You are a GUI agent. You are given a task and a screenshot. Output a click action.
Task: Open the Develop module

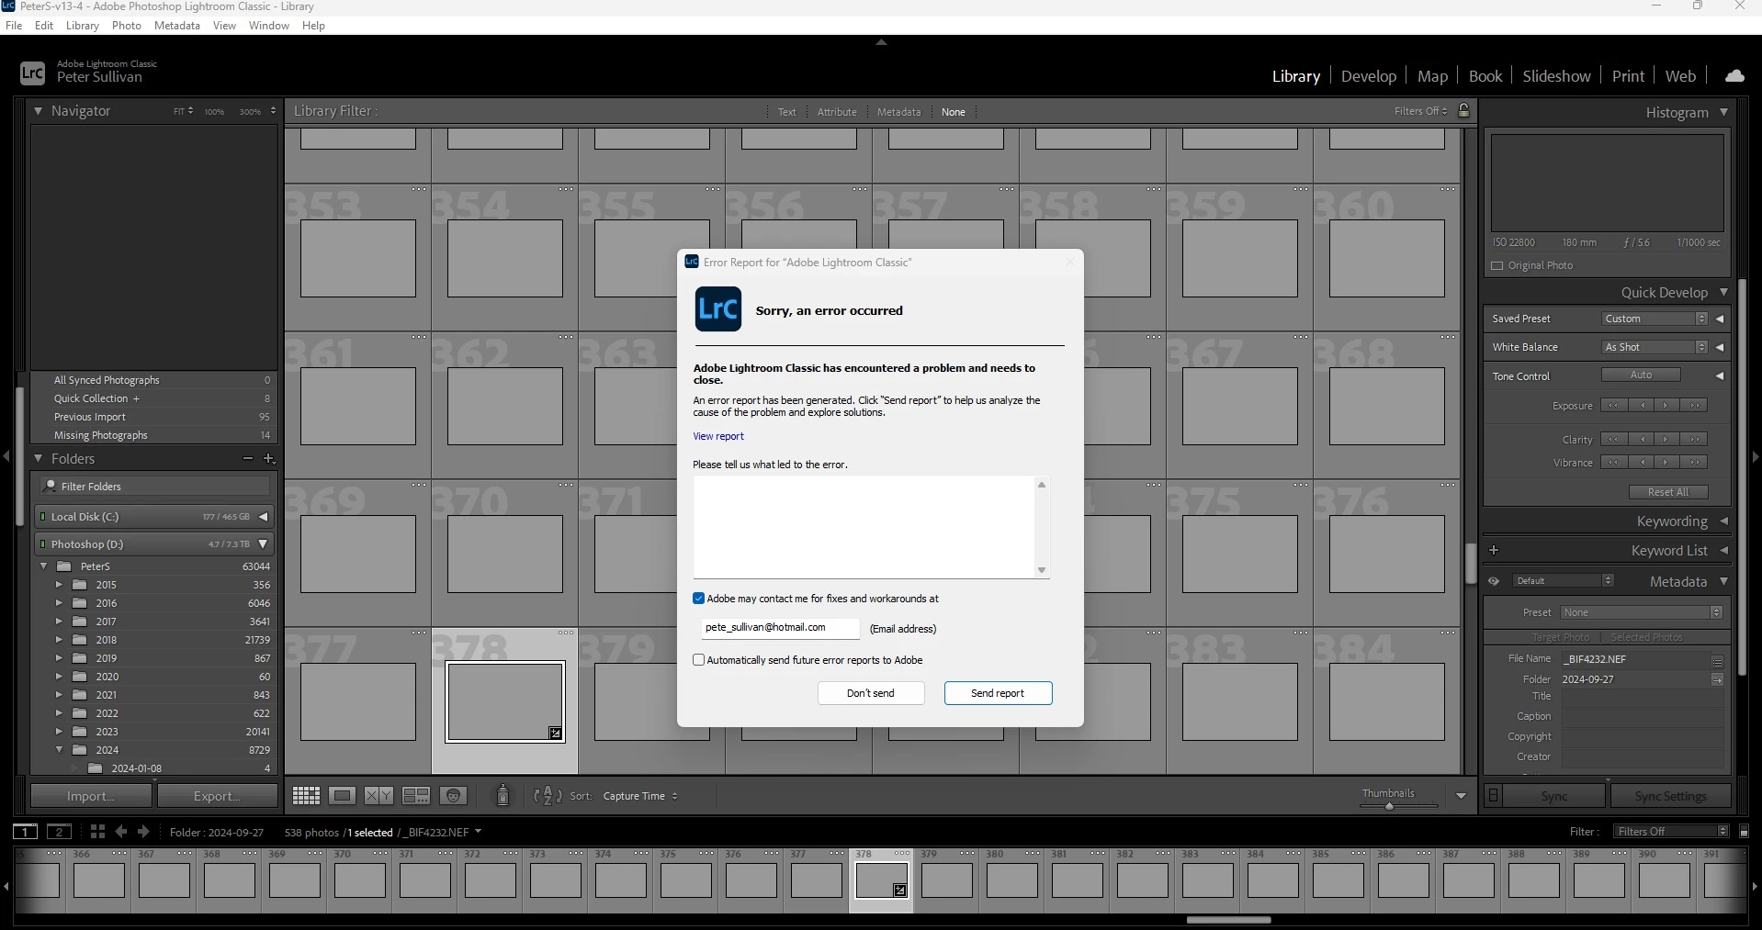point(1368,76)
